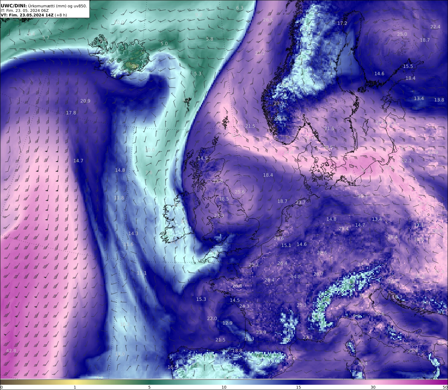Click the 'VT: Fim. 23.05.2024 14Z (+8 h)' line
Viewport: 448px width, 390px height.
(34, 15)
